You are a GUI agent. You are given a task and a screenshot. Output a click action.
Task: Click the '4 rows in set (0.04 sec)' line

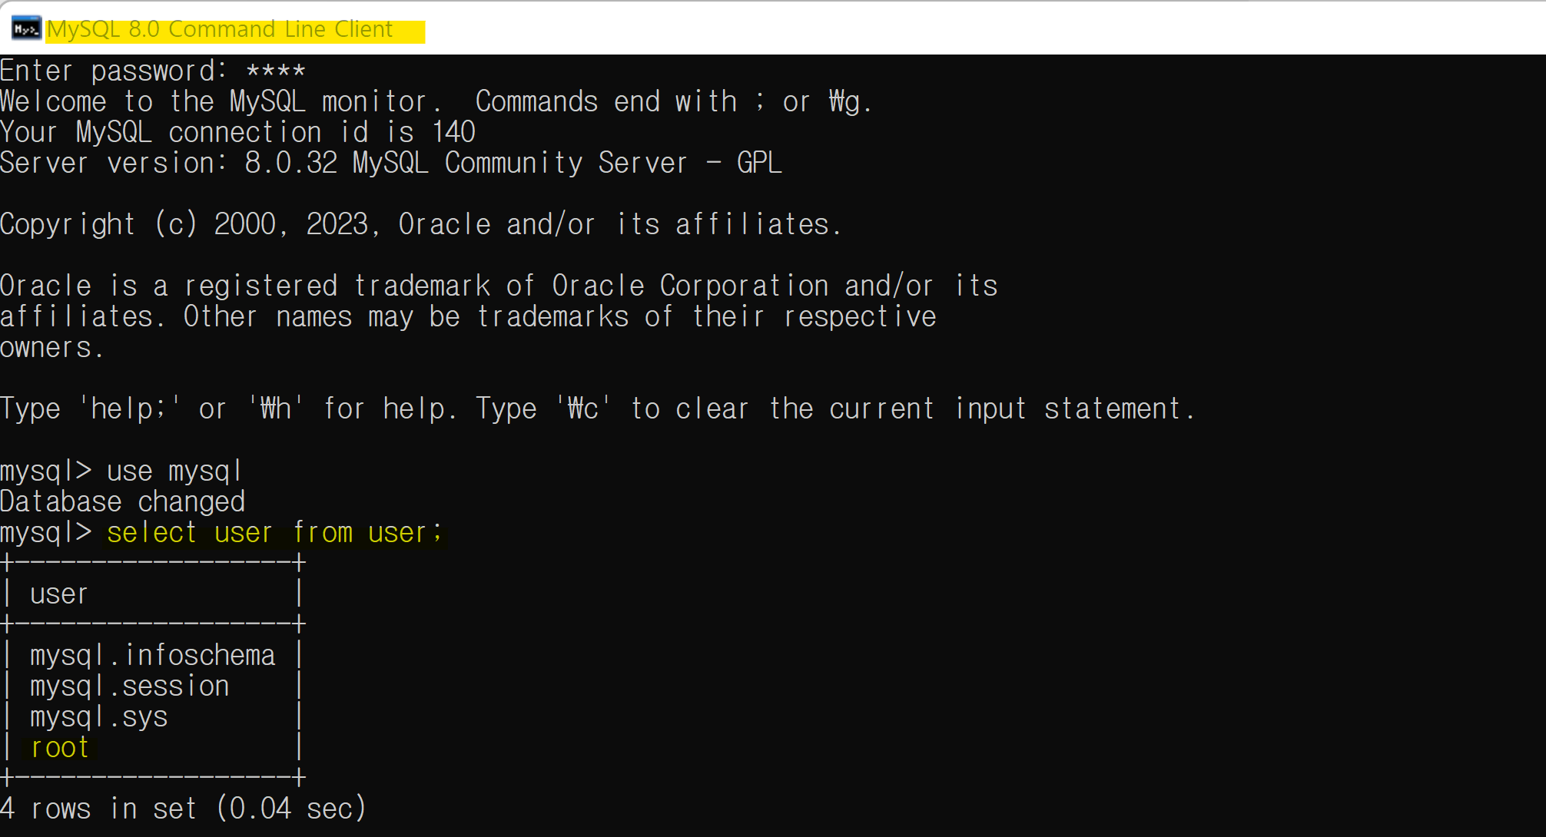184,809
